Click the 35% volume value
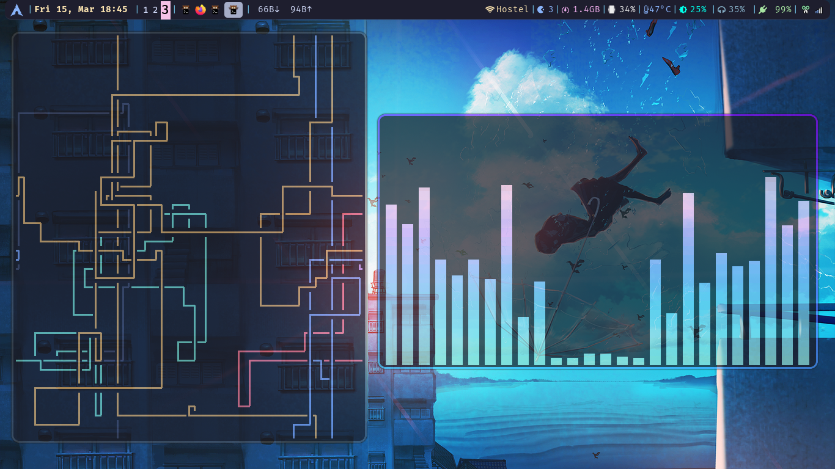 [x=737, y=10]
